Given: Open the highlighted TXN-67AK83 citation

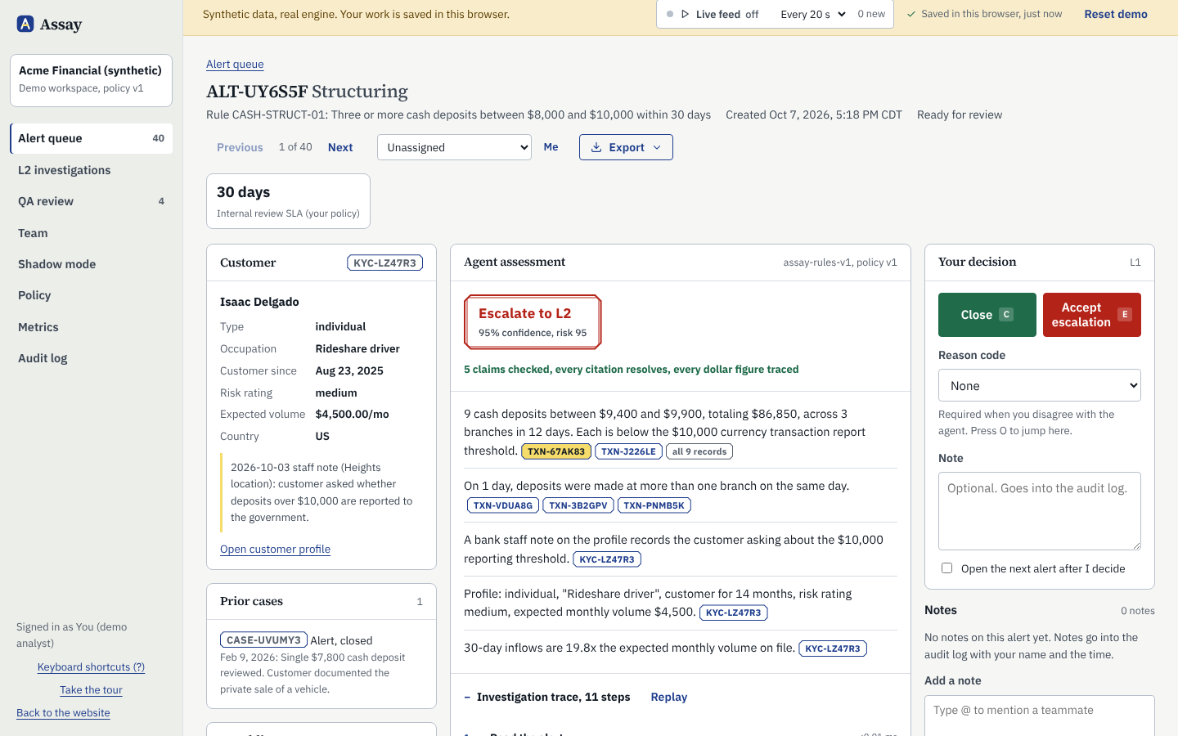Looking at the screenshot, I should coord(556,451).
